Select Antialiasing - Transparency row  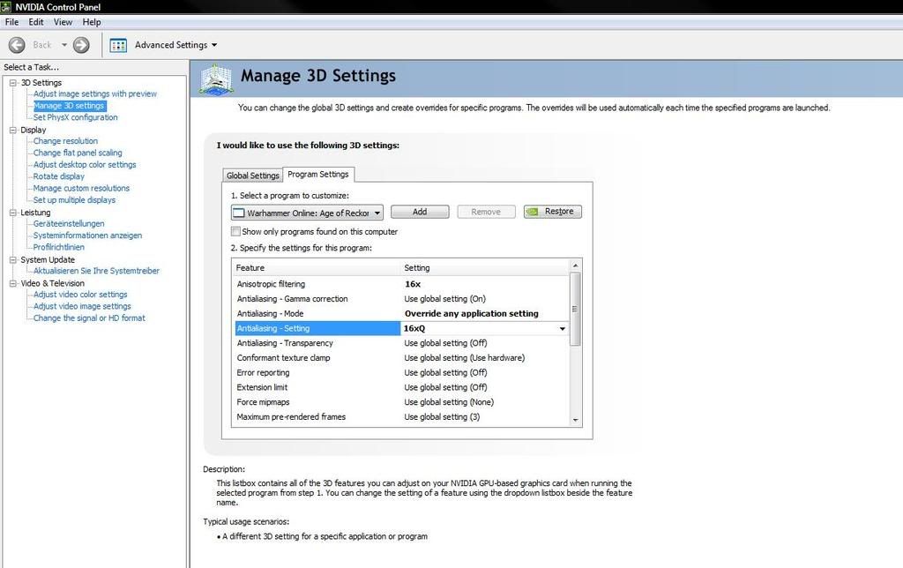(x=401, y=343)
